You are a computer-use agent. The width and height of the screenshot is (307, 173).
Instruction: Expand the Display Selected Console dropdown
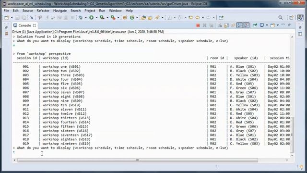click(x=267, y=25)
